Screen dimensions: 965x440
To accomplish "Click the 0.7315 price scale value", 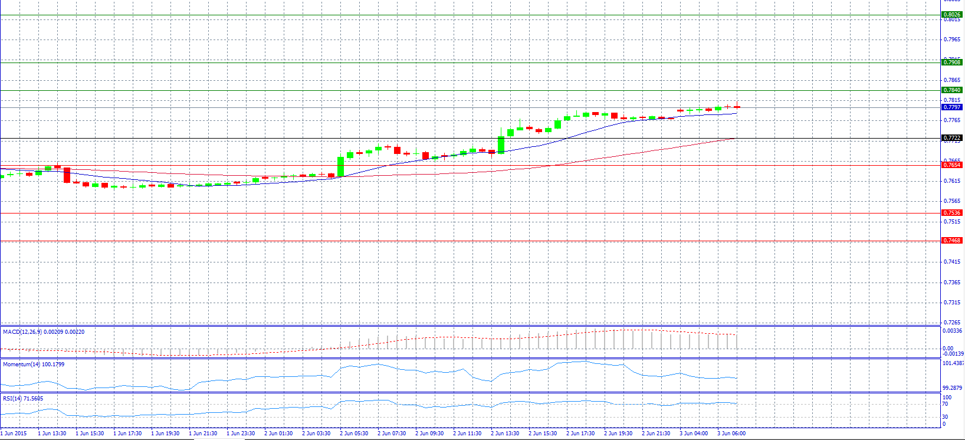I will (952, 303).
